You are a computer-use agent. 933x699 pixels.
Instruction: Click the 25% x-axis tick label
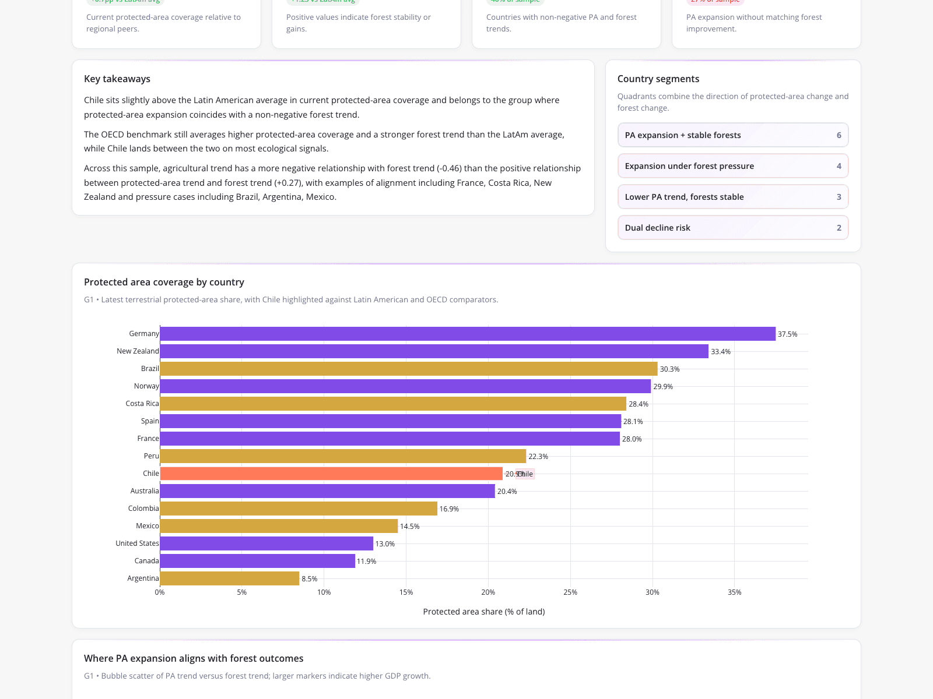(570, 592)
